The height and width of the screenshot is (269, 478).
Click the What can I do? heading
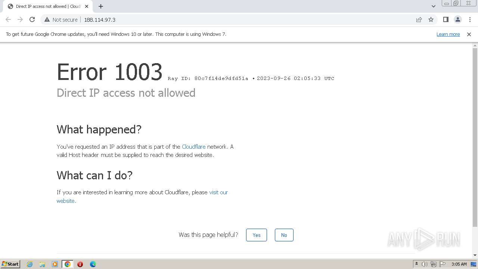pos(94,175)
